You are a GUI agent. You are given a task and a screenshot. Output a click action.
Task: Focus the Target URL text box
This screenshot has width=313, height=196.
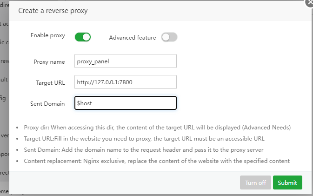pos(125,82)
